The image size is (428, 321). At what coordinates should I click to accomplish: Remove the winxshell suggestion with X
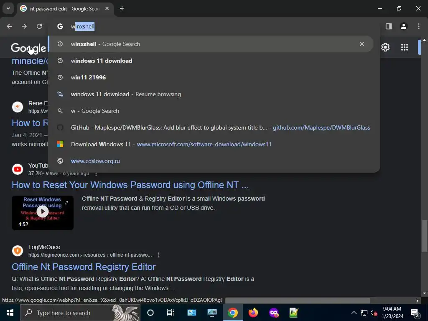pyautogui.click(x=362, y=44)
